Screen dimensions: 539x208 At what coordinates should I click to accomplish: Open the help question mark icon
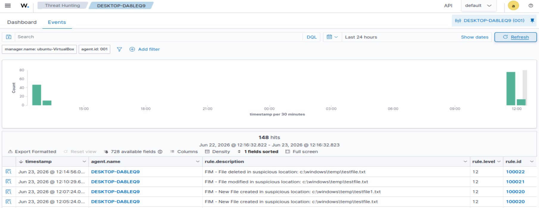tap(531, 6)
